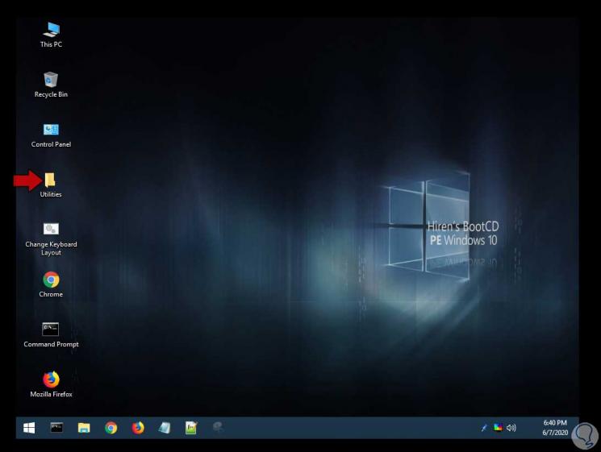Open File Explorer from the taskbar
The height and width of the screenshot is (452, 601).
tap(84, 428)
